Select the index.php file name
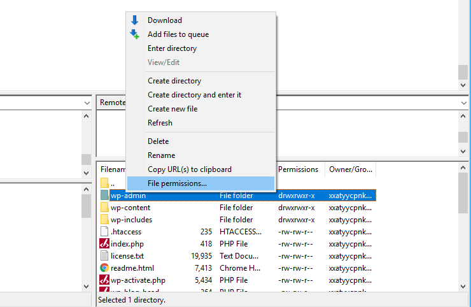471x307 pixels. tap(127, 244)
